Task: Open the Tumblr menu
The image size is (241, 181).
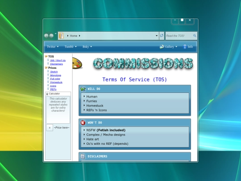Action: coord(71,46)
